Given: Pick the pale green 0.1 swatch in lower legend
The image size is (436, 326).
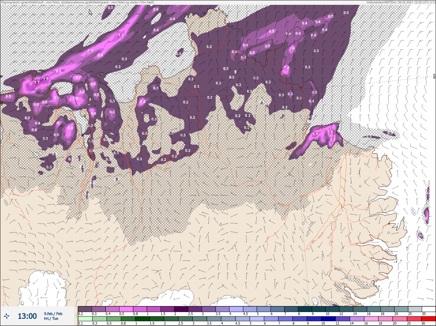Looking at the screenshot, I should (x=85, y=319).
